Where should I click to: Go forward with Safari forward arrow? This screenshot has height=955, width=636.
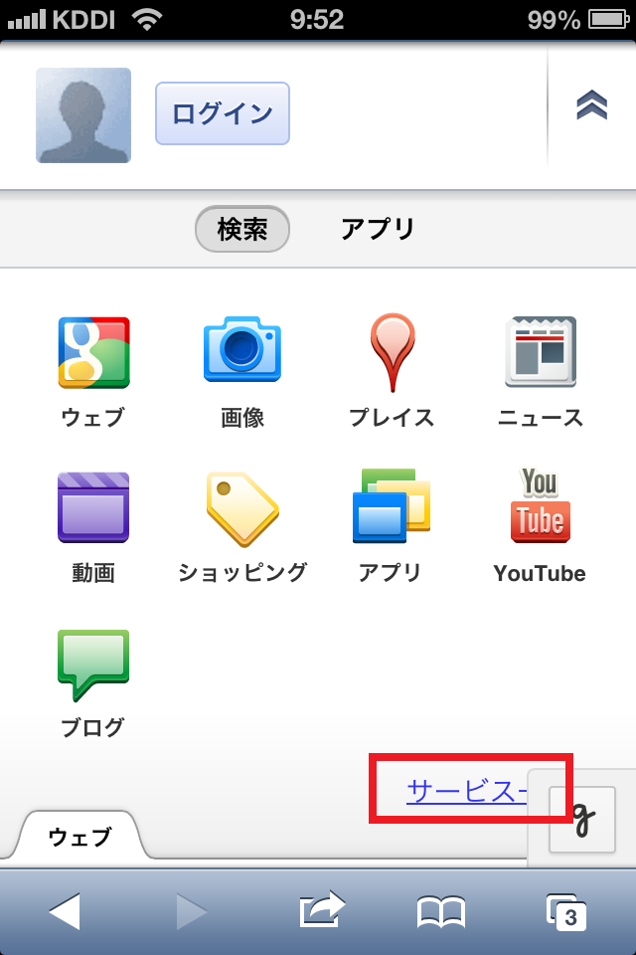(x=192, y=911)
